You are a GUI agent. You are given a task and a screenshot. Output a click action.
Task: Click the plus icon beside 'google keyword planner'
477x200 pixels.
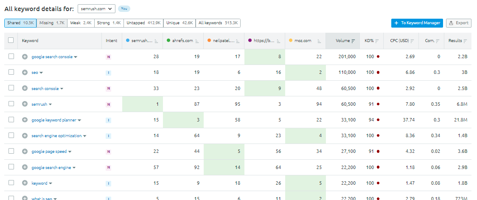(x=25, y=120)
